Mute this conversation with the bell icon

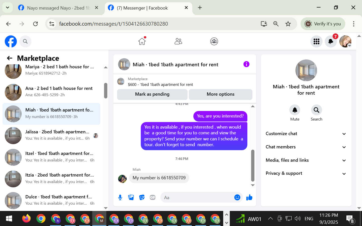click(x=295, y=110)
